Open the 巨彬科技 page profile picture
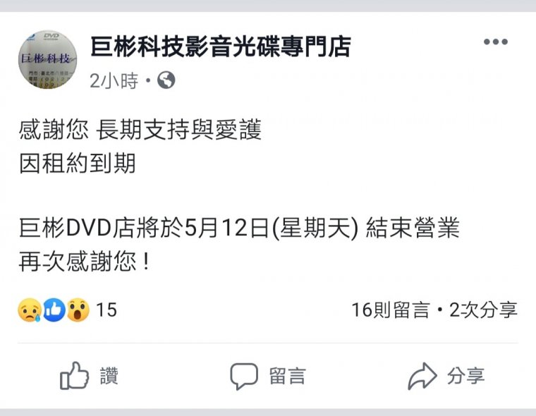Viewport: 536px width, 416px height. (47, 59)
